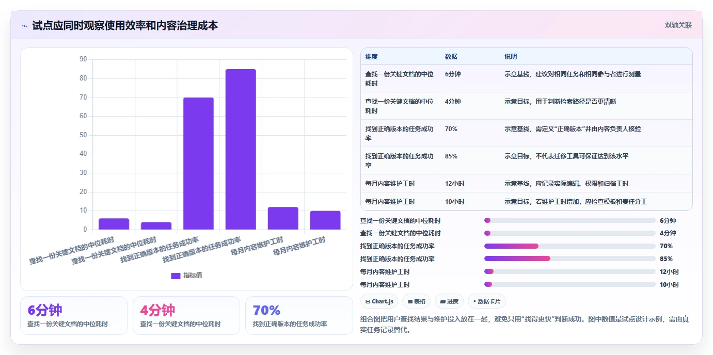Click the chart bar with value 12
This screenshot has width=713, height=355.
(283, 218)
